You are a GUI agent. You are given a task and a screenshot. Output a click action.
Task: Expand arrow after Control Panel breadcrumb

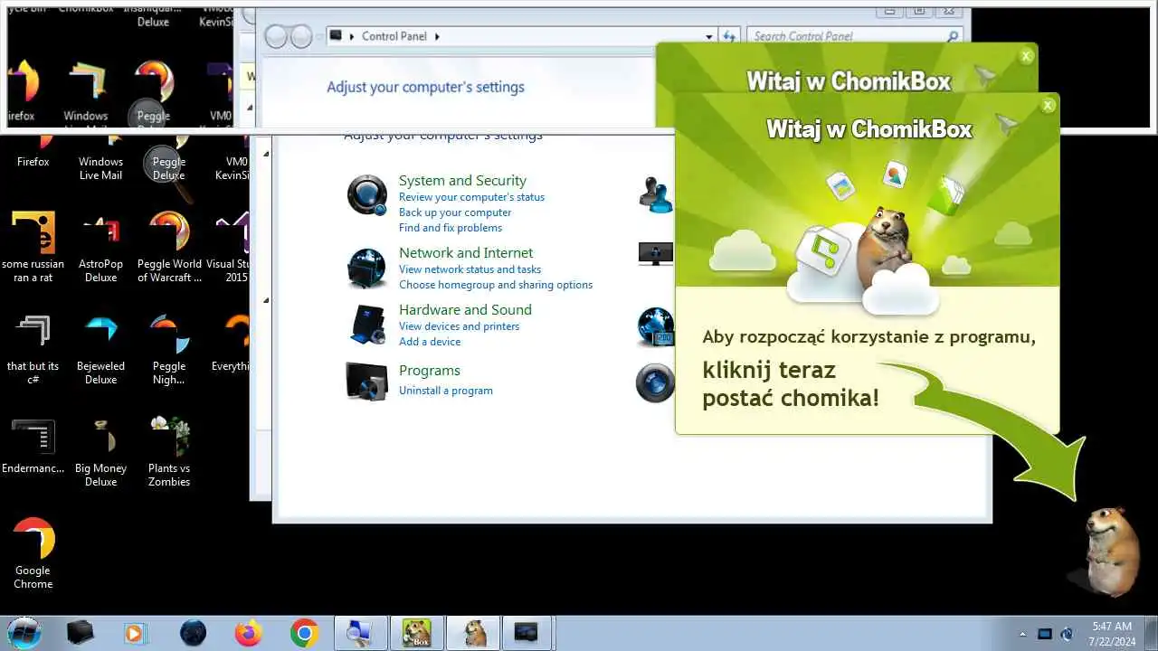pos(437,36)
